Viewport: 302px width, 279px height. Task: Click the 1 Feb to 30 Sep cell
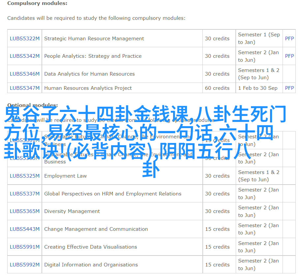pyautogui.click(x=257, y=88)
